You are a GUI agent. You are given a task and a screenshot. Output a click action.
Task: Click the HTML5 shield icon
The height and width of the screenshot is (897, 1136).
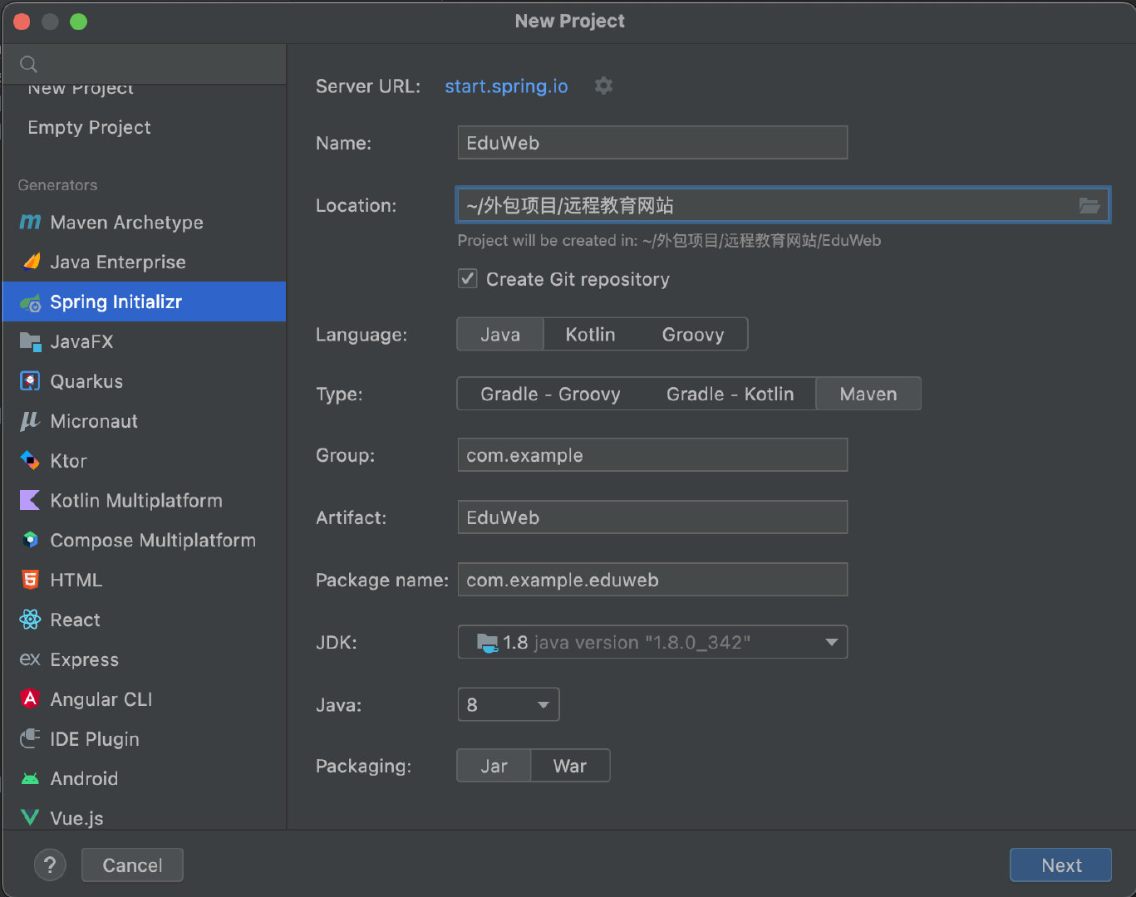(31, 580)
